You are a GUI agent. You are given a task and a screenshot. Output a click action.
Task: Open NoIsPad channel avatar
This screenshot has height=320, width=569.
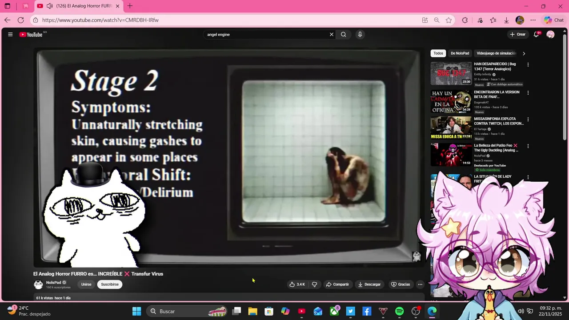click(x=38, y=284)
